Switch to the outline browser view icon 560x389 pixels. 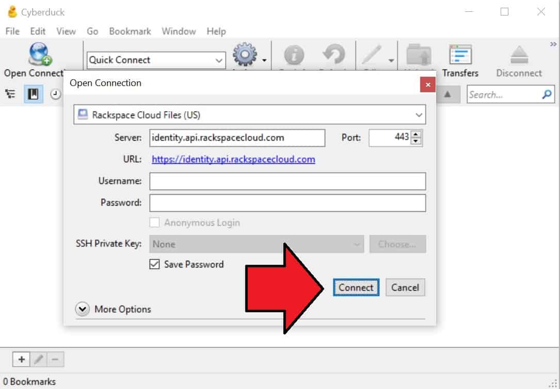point(10,94)
